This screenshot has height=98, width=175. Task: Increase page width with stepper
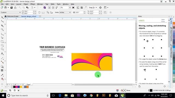pyautogui.click(x=34, y=11)
